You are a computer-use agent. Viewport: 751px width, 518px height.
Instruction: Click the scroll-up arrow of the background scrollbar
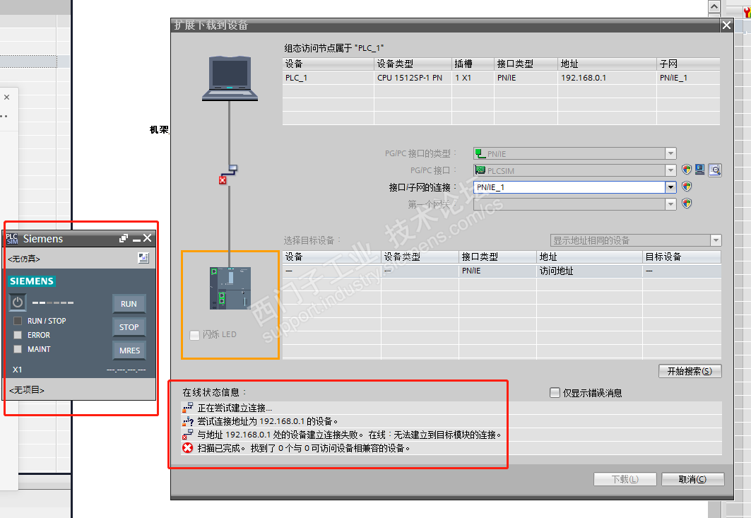(714, 6)
